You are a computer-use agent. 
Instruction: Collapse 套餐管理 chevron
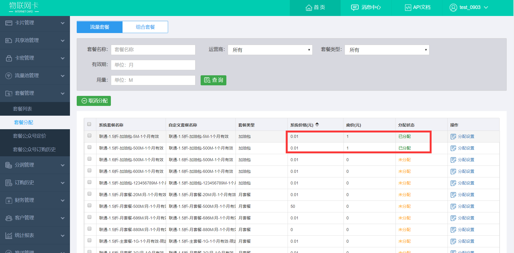coord(63,93)
